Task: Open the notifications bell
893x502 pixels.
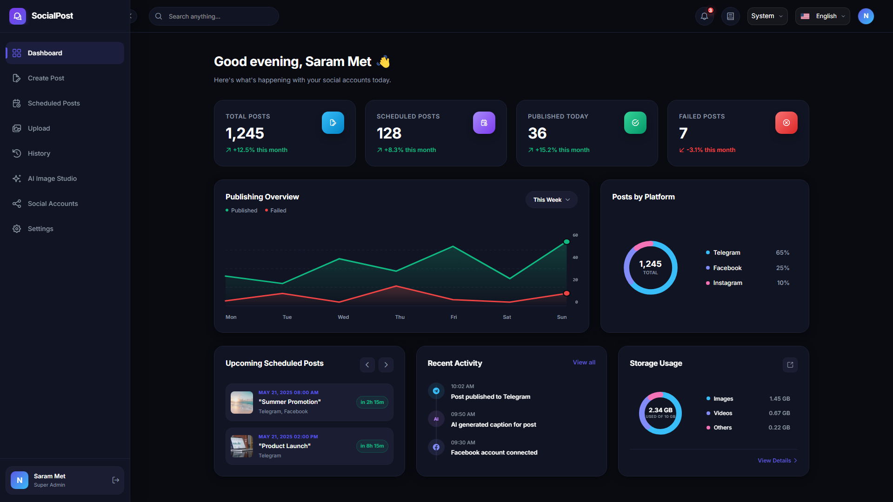Action: click(x=704, y=16)
